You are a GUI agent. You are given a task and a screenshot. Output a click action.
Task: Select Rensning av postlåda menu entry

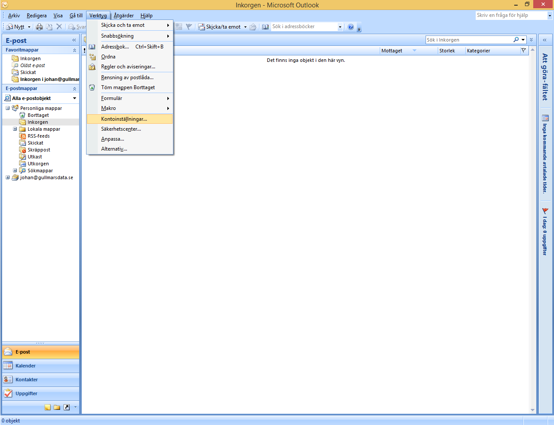(130, 77)
